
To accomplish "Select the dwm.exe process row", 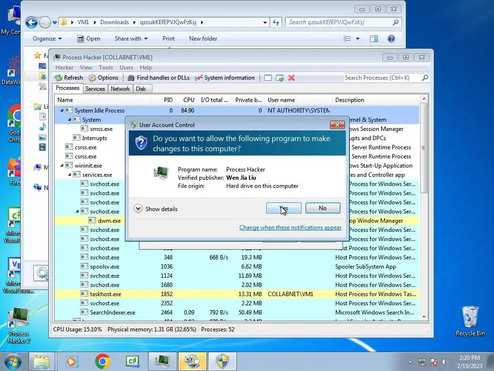I will [236, 220].
